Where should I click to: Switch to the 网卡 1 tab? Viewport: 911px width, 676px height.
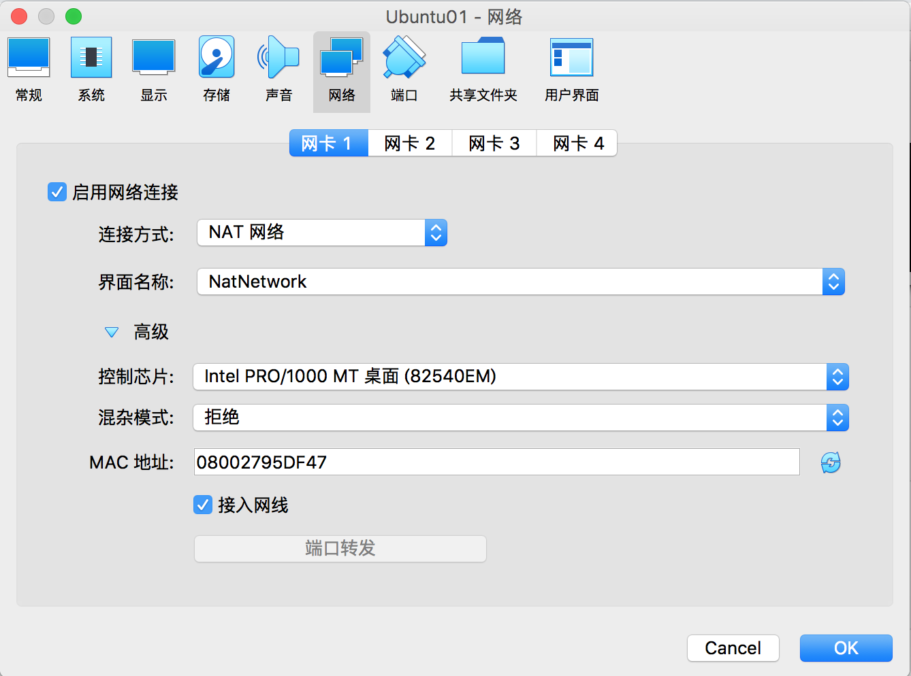[x=329, y=143]
